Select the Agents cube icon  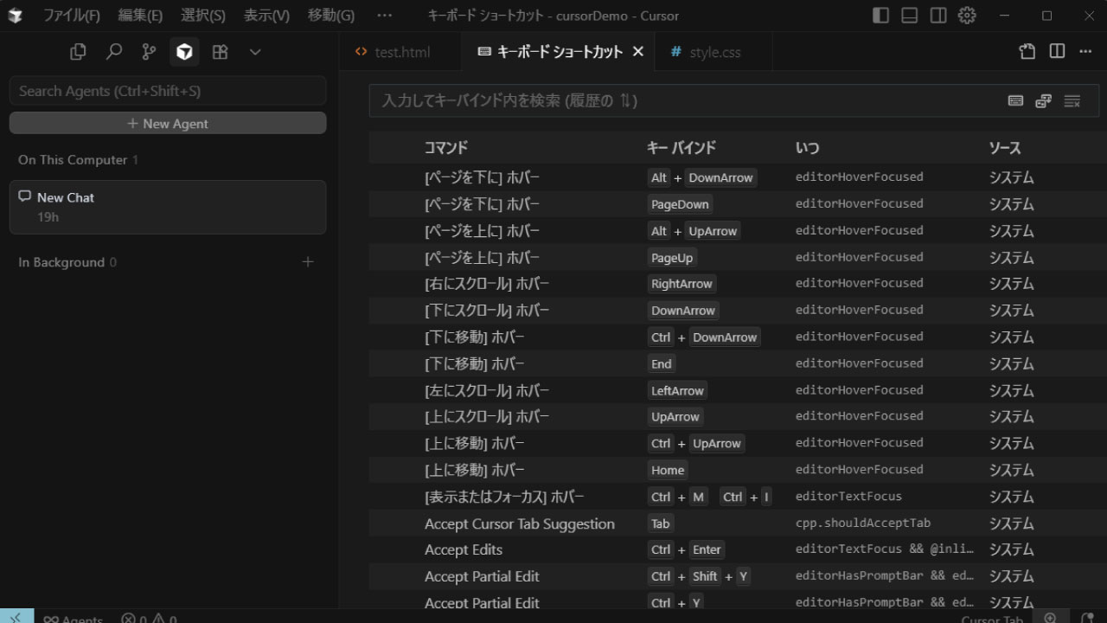point(184,52)
